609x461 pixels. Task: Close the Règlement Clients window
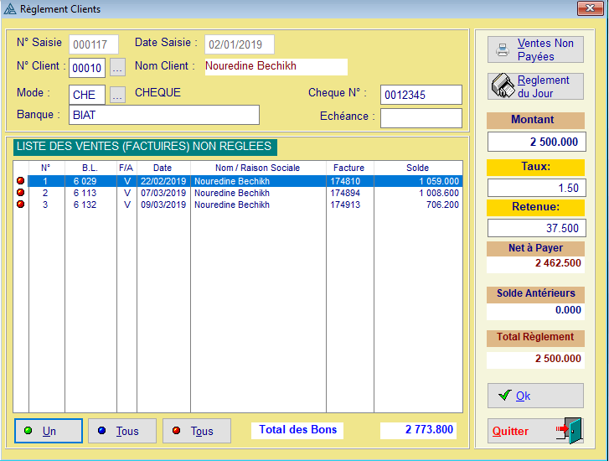tap(590, 8)
